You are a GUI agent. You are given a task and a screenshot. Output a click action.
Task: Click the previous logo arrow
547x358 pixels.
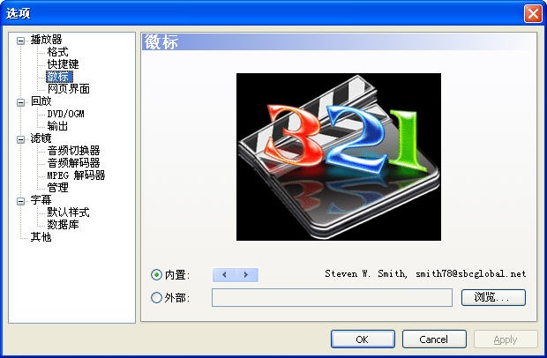[224, 275]
